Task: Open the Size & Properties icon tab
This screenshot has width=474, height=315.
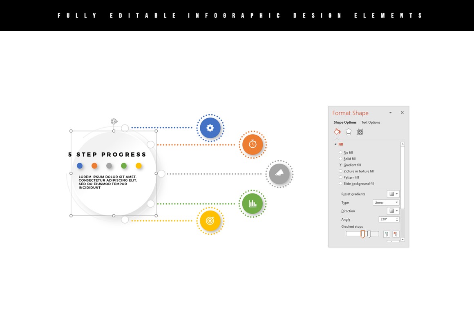Action: pyautogui.click(x=360, y=132)
